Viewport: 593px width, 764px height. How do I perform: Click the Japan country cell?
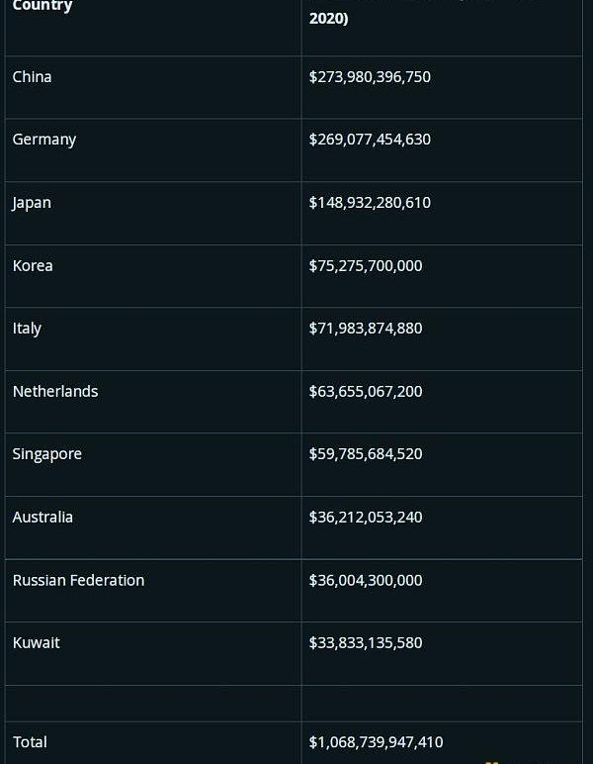point(32,203)
